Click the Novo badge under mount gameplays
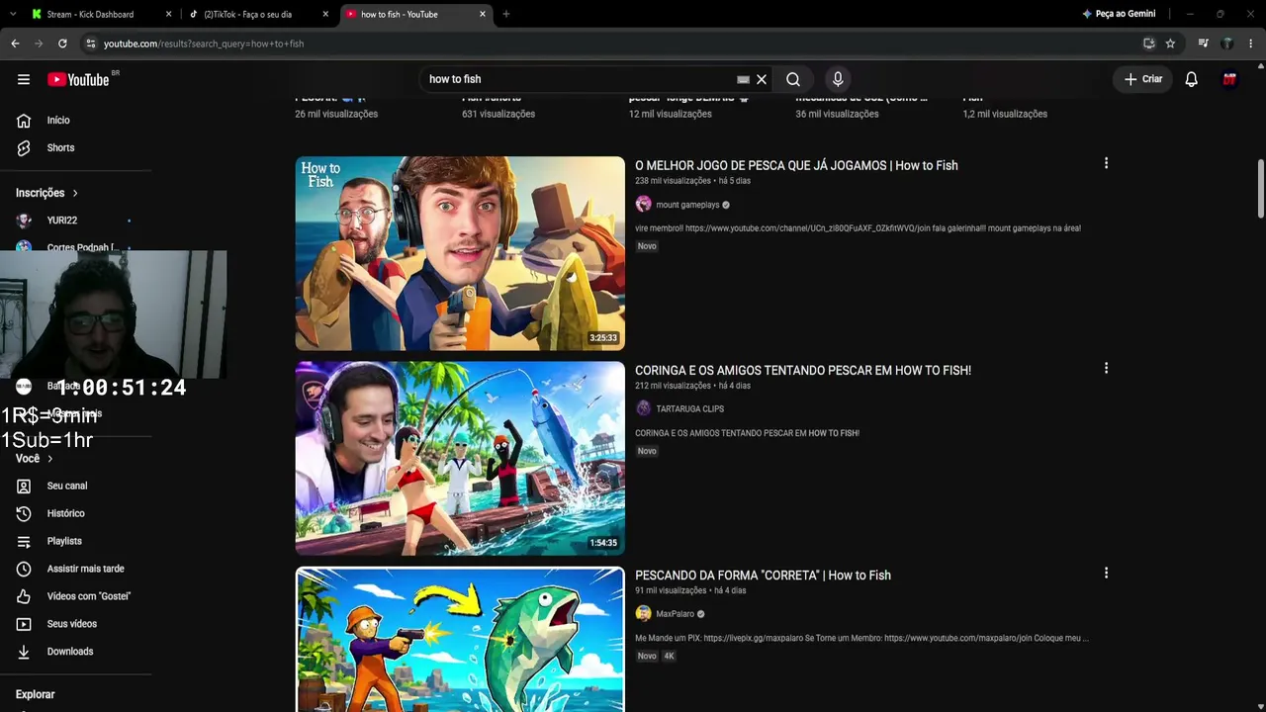This screenshot has height=712, width=1266. [x=647, y=246]
